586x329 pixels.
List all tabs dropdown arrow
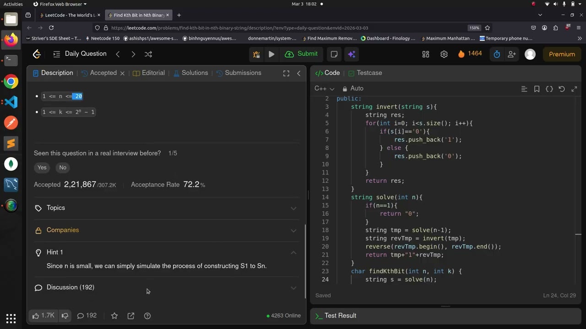coord(540,15)
